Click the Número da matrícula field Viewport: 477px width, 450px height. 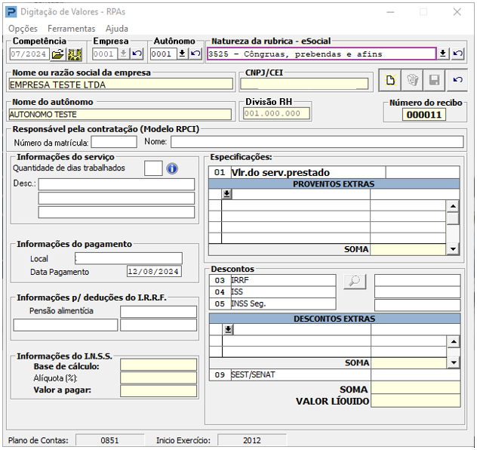click(x=114, y=142)
